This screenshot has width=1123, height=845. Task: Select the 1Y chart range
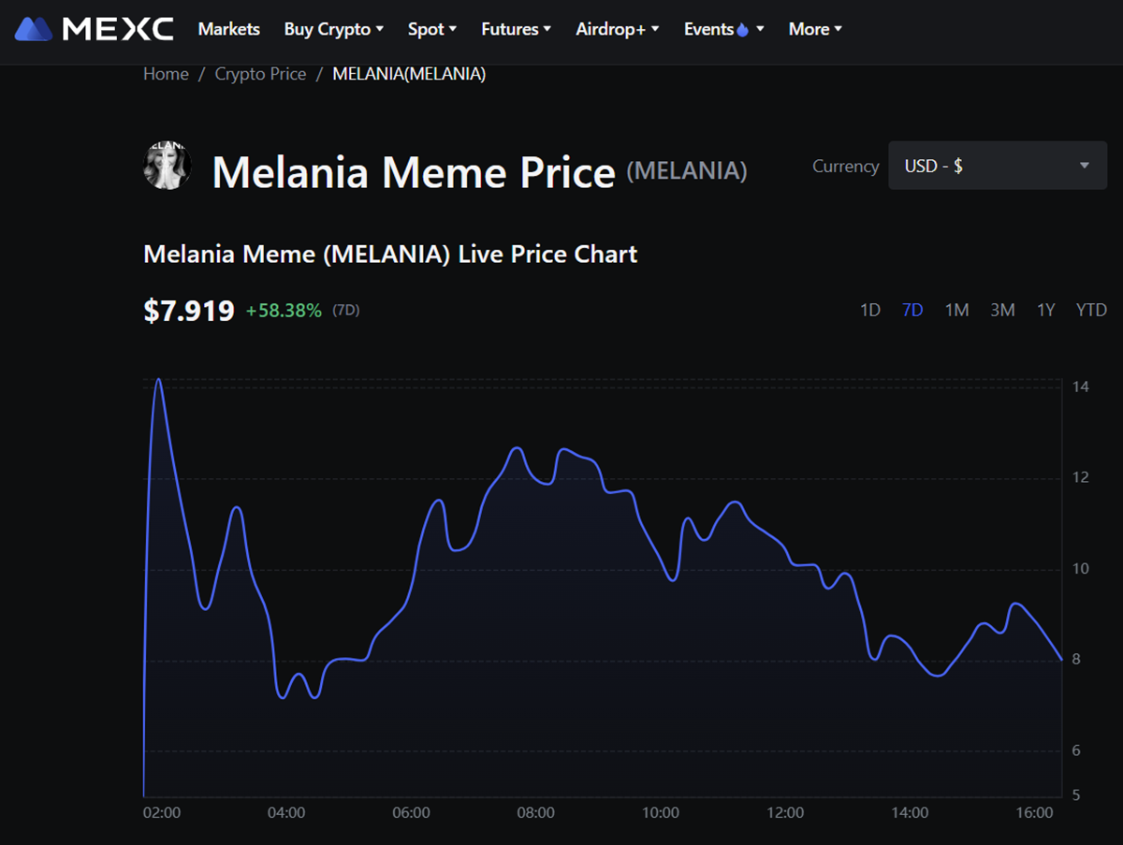1045,310
